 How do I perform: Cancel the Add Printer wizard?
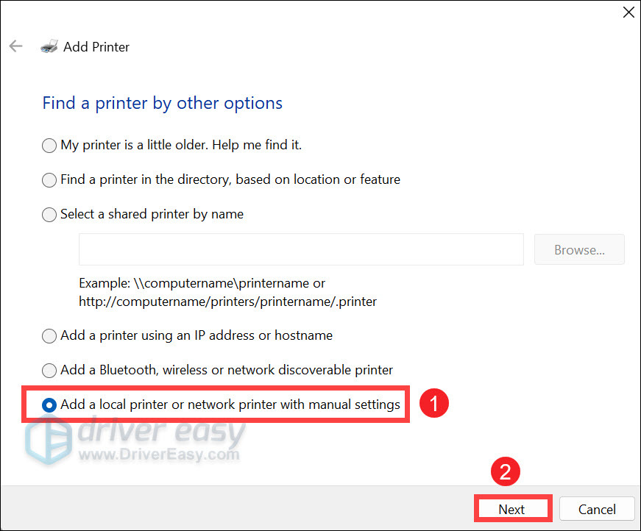click(x=597, y=509)
